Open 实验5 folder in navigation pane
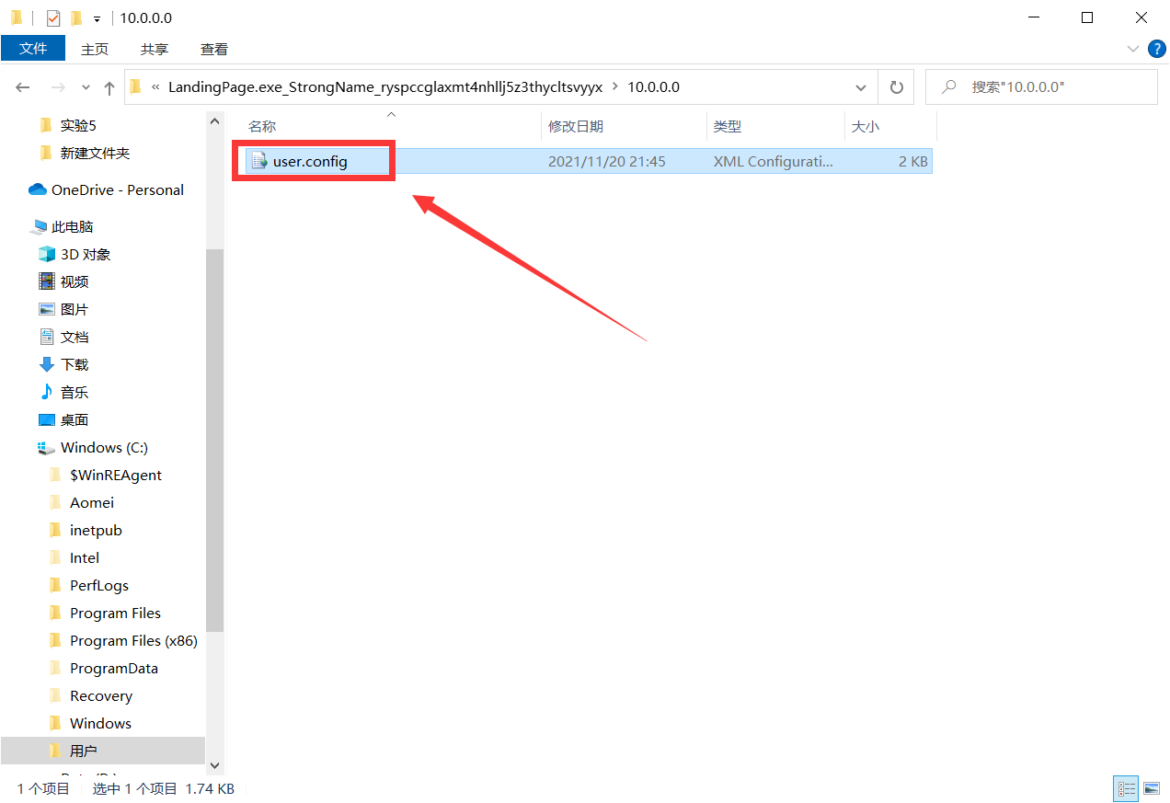1170x803 pixels. [78, 125]
